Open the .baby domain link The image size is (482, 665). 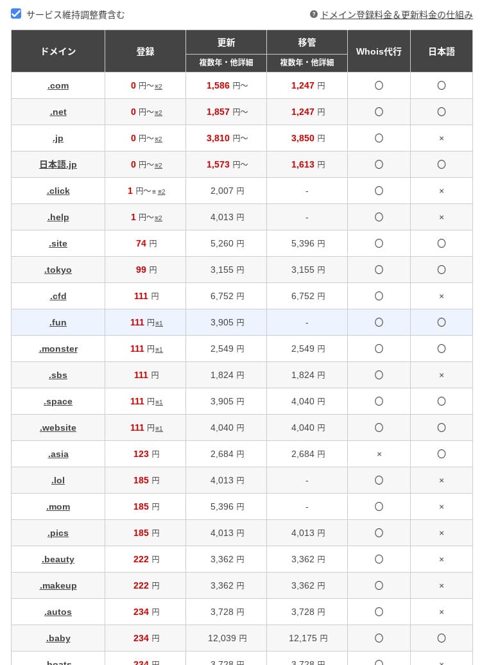coord(58,639)
